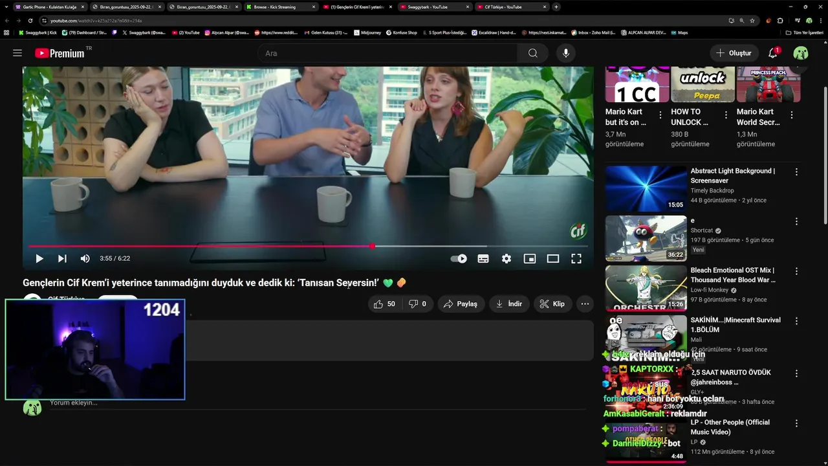
Task: Add a comment in Yorum ekleyin field
Action: (317, 403)
